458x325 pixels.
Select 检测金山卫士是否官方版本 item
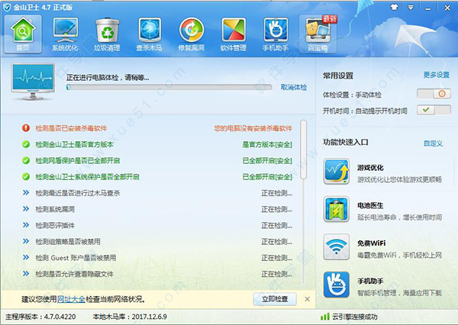[x=75, y=144]
